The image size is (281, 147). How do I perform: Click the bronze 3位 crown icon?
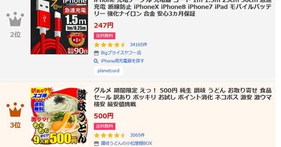pos(15,109)
